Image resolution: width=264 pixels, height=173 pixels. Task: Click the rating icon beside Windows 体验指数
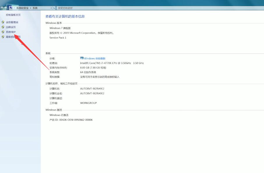82,58
